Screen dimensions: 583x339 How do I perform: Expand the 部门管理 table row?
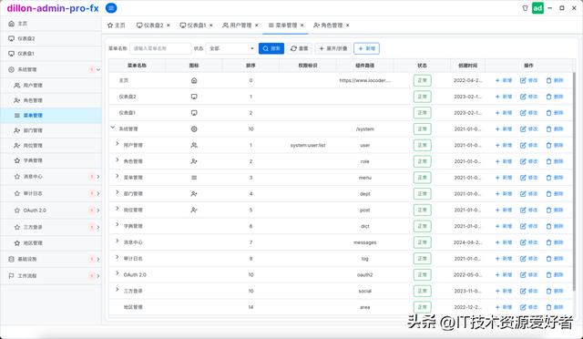tap(118, 192)
